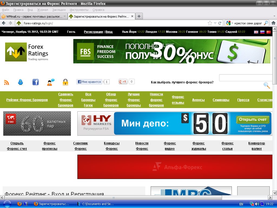This screenshot has width=277, height=208.
Task: Open the Инструменты menu
Action: pos(79,10)
